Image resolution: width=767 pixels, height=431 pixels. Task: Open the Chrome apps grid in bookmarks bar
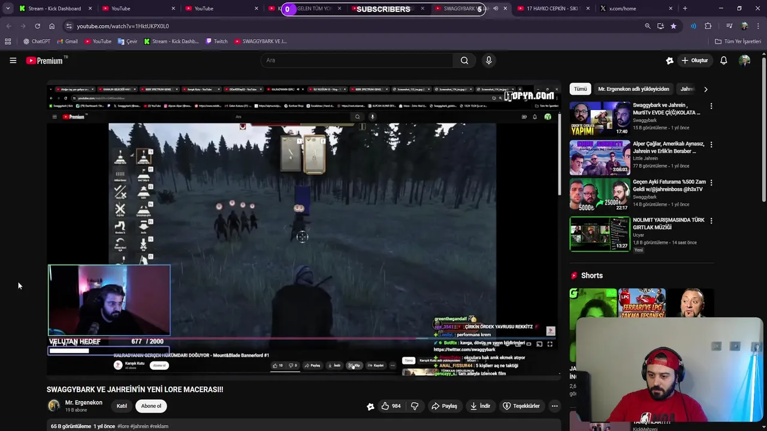[8, 41]
